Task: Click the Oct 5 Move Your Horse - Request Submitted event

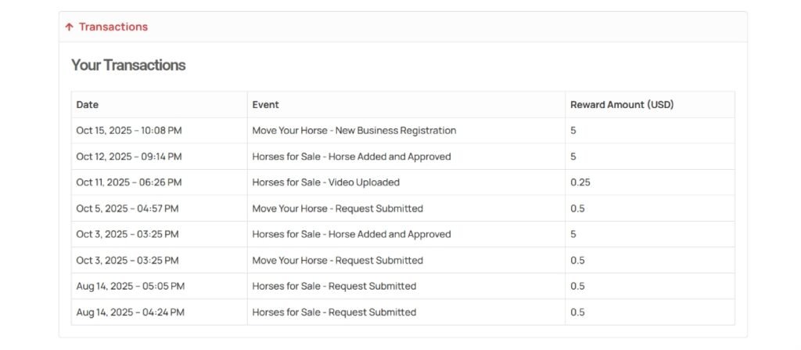Action: [x=337, y=208]
